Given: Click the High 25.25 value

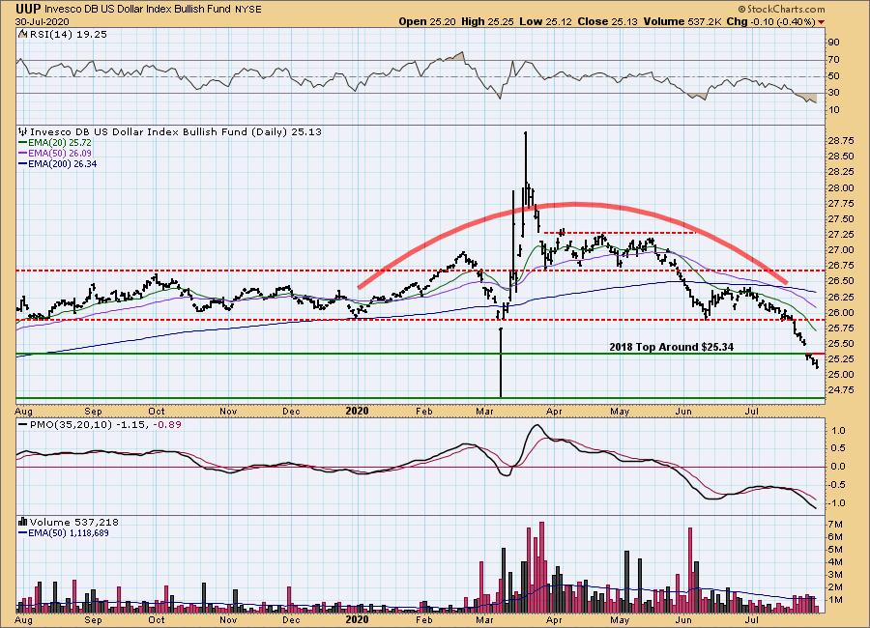Looking at the screenshot, I should click(x=488, y=21).
